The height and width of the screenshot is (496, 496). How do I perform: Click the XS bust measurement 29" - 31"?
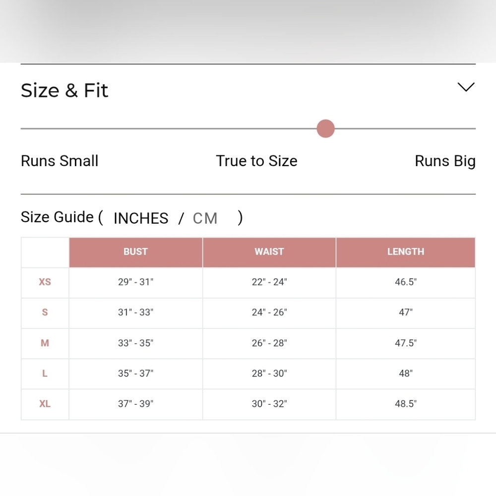click(135, 282)
